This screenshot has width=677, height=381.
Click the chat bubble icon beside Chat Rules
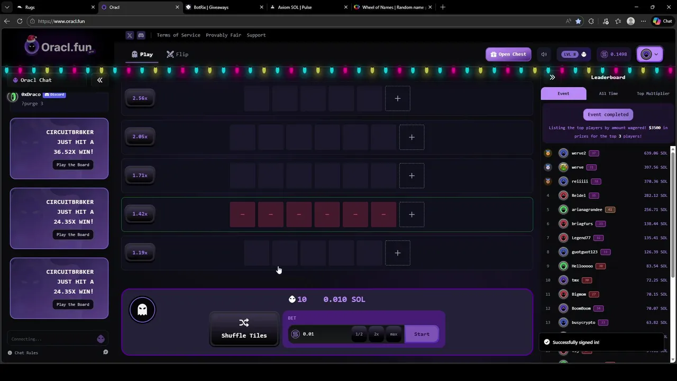pos(106,352)
